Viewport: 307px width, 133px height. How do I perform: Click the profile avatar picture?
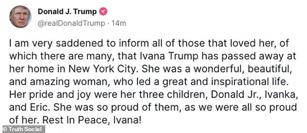(x=20, y=17)
